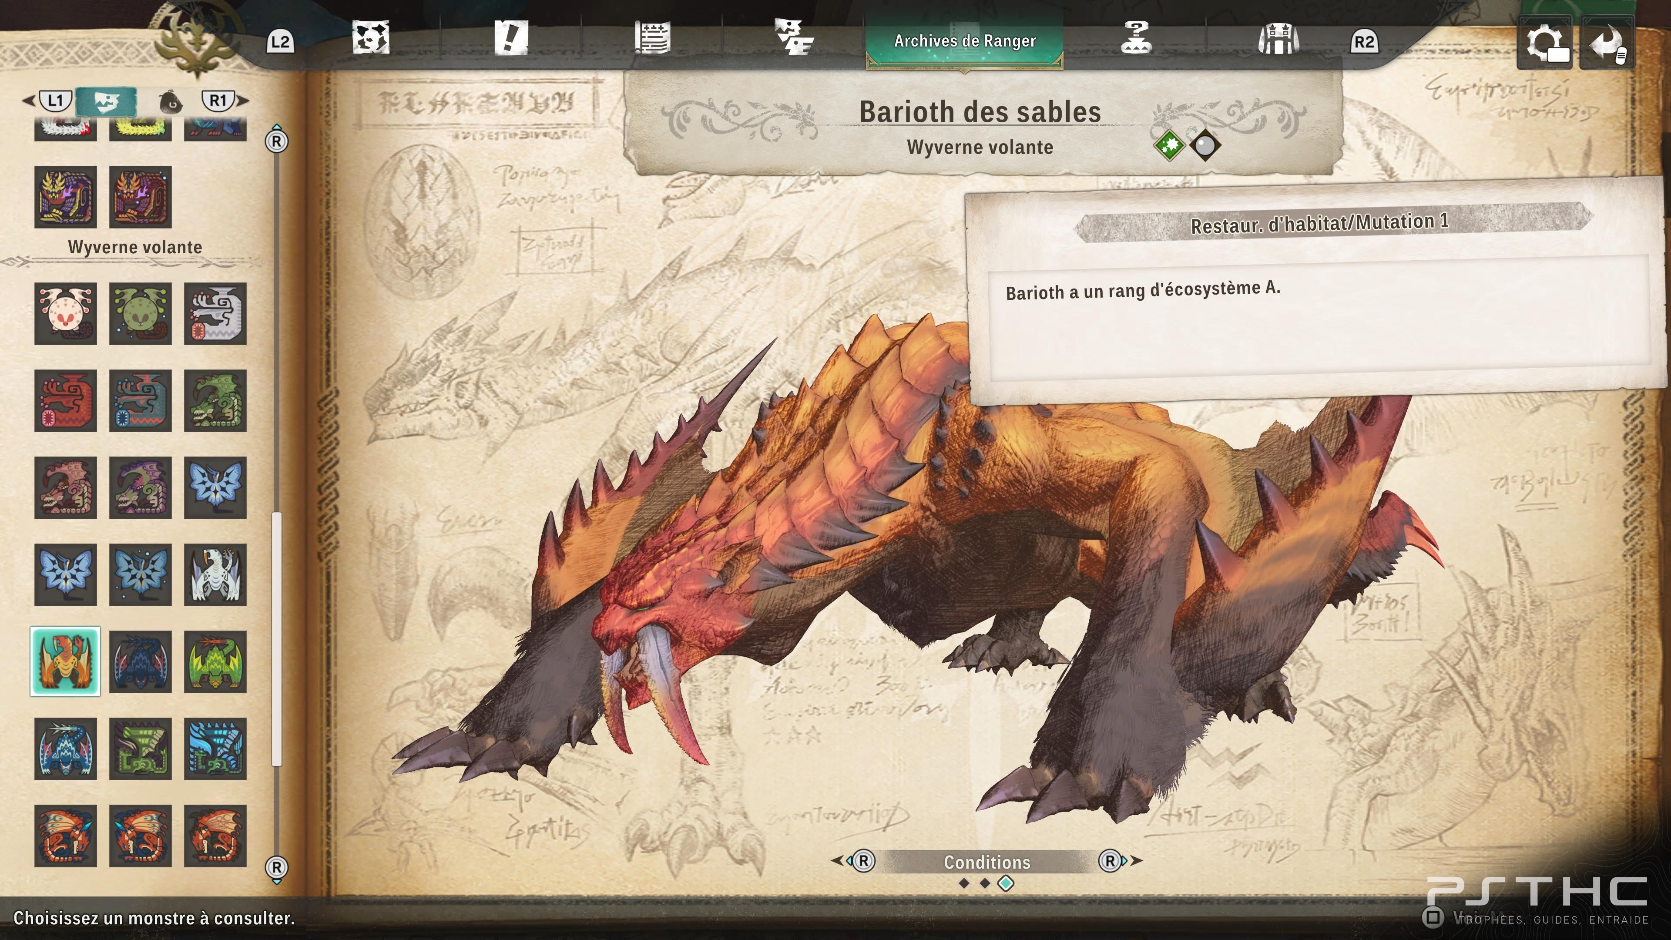The image size is (1671, 940).
Task: Select the dark blue Nargacuga icon
Action: (x=140, y=661)
